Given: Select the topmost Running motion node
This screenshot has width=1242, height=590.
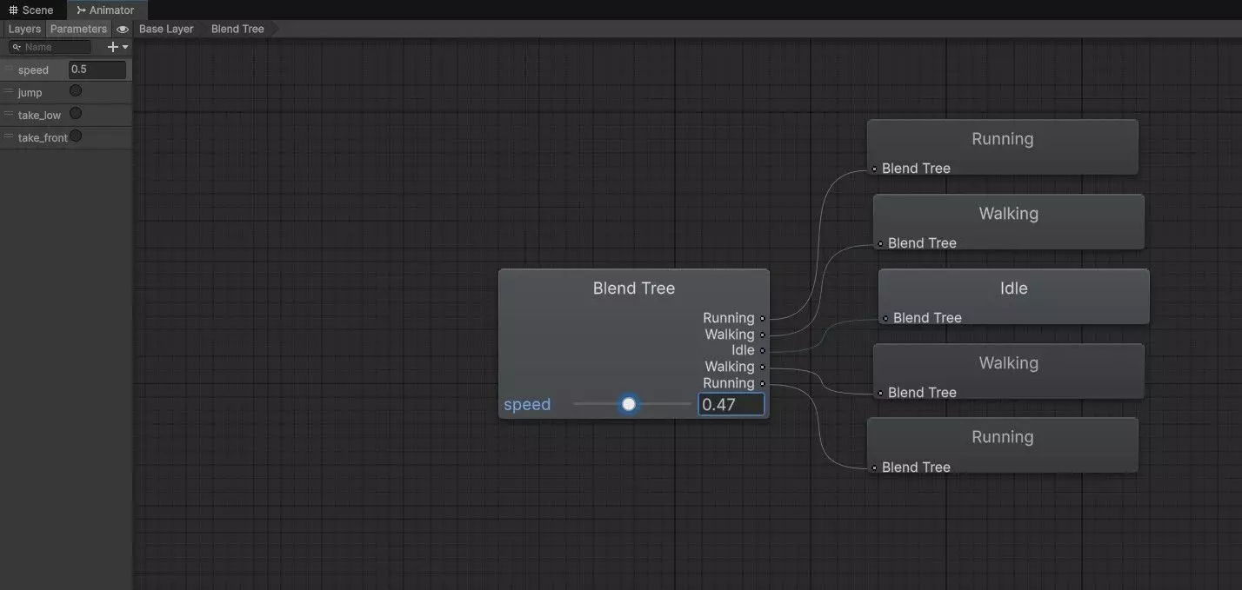Looking at the screenshot, I should point(1002,147).
